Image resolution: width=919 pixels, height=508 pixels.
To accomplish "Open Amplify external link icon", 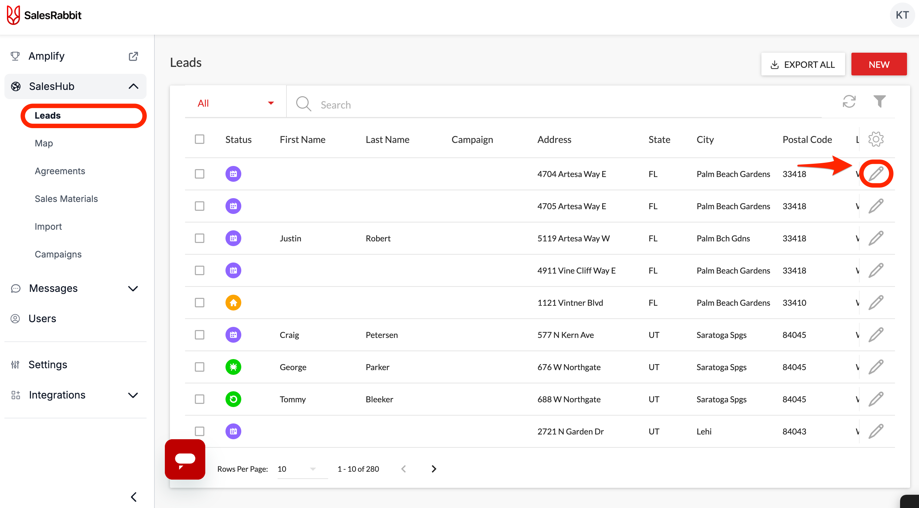I will coord(133,56).
